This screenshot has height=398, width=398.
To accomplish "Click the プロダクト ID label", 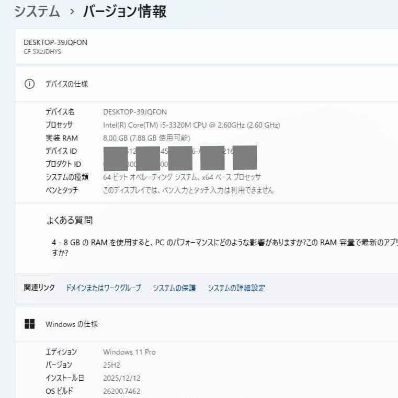I will click(63, 164).
